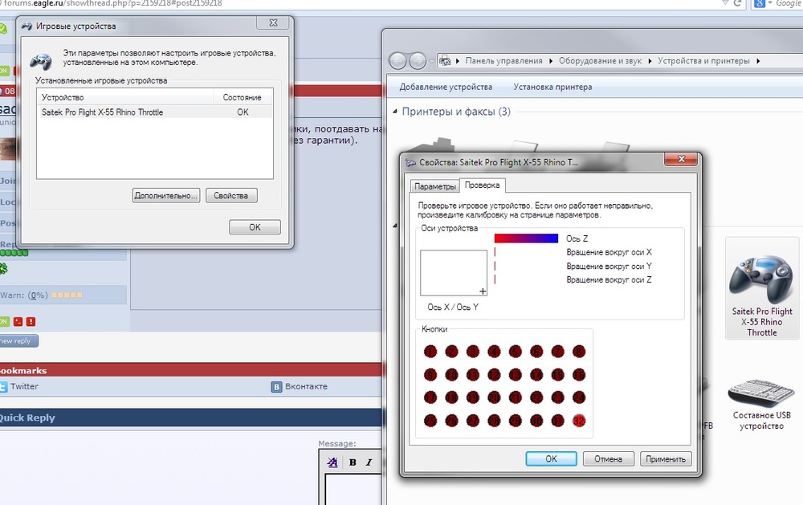Click Добавление устройства in Explorer toolbar
The height and width of the screenshot is (505, 803).
(x=446, y=87)
